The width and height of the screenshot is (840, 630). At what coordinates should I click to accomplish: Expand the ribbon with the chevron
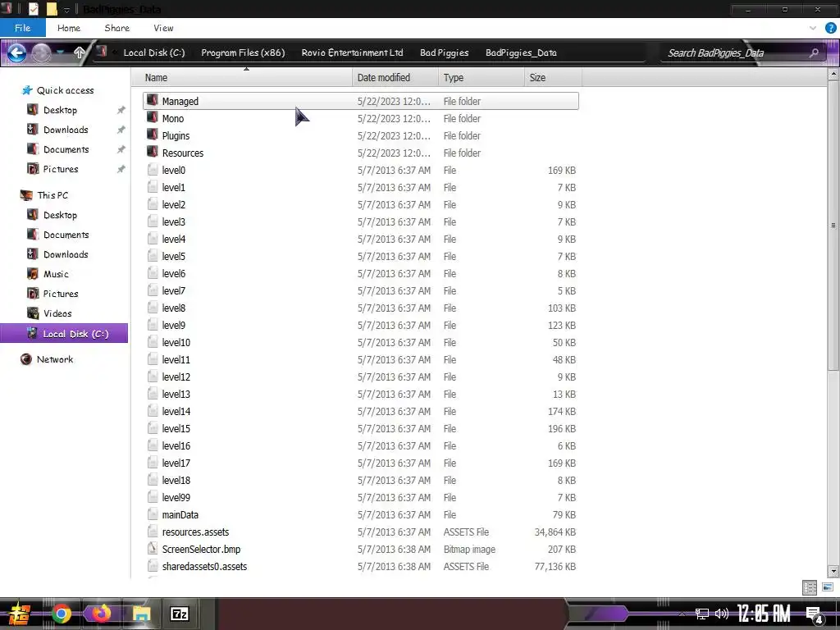point(813,28)
